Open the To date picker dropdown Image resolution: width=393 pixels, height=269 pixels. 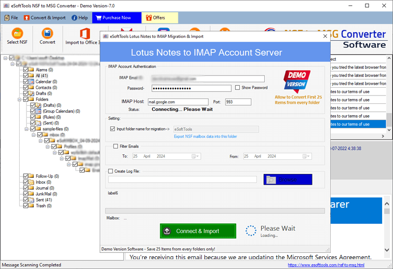pos(197,156)
